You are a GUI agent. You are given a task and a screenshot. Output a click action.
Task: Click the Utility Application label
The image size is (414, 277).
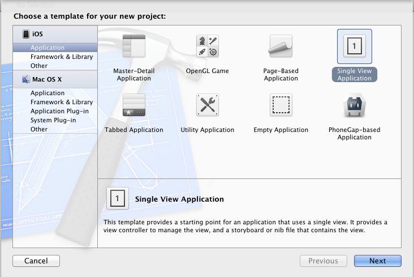[x=207, y=130]
